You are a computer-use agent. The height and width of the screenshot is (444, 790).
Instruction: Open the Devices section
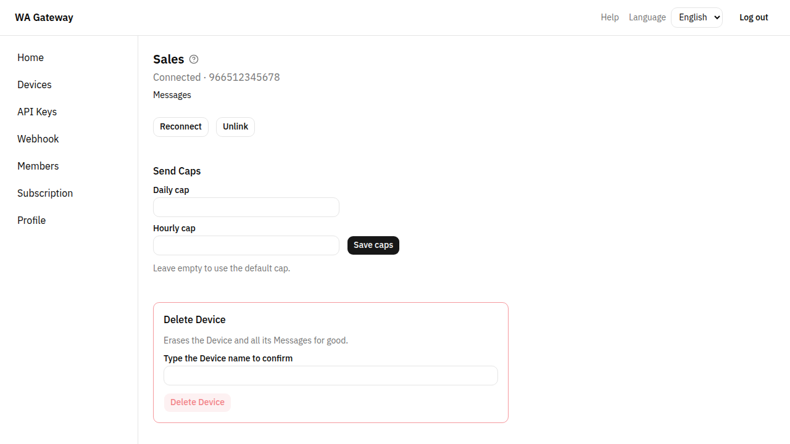[x=35, y=84]
